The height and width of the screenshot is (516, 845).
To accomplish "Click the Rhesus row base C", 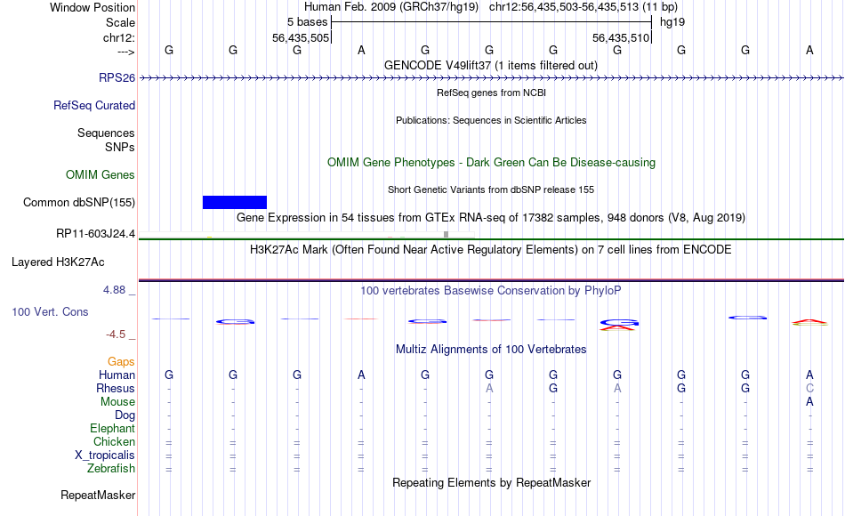I will 809,388.
